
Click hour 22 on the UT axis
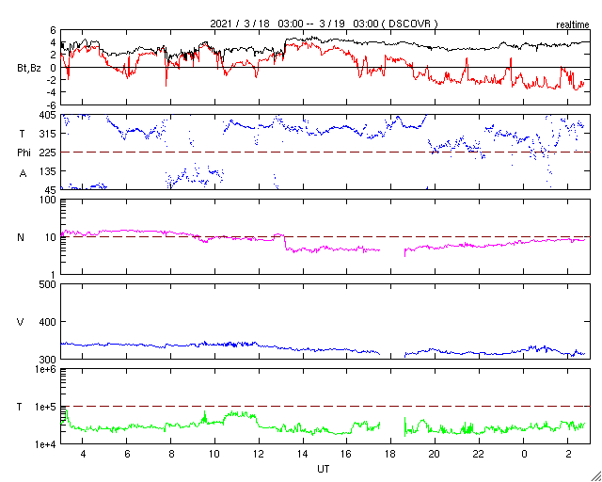coord(479,454)
